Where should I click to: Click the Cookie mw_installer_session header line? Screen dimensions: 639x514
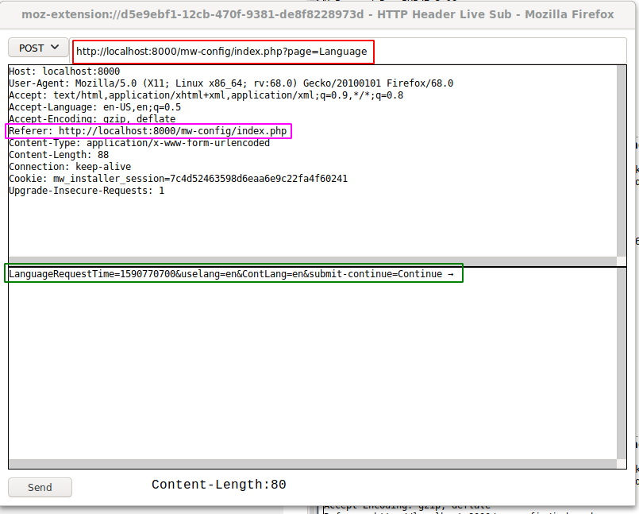(x=178, y=179)
